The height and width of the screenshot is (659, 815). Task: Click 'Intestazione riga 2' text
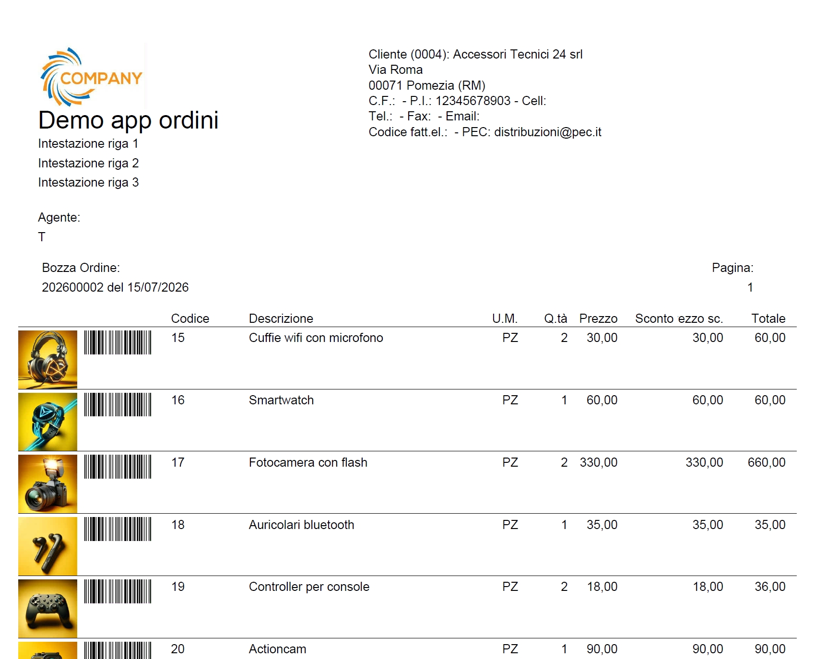click(x=88, y=163)
